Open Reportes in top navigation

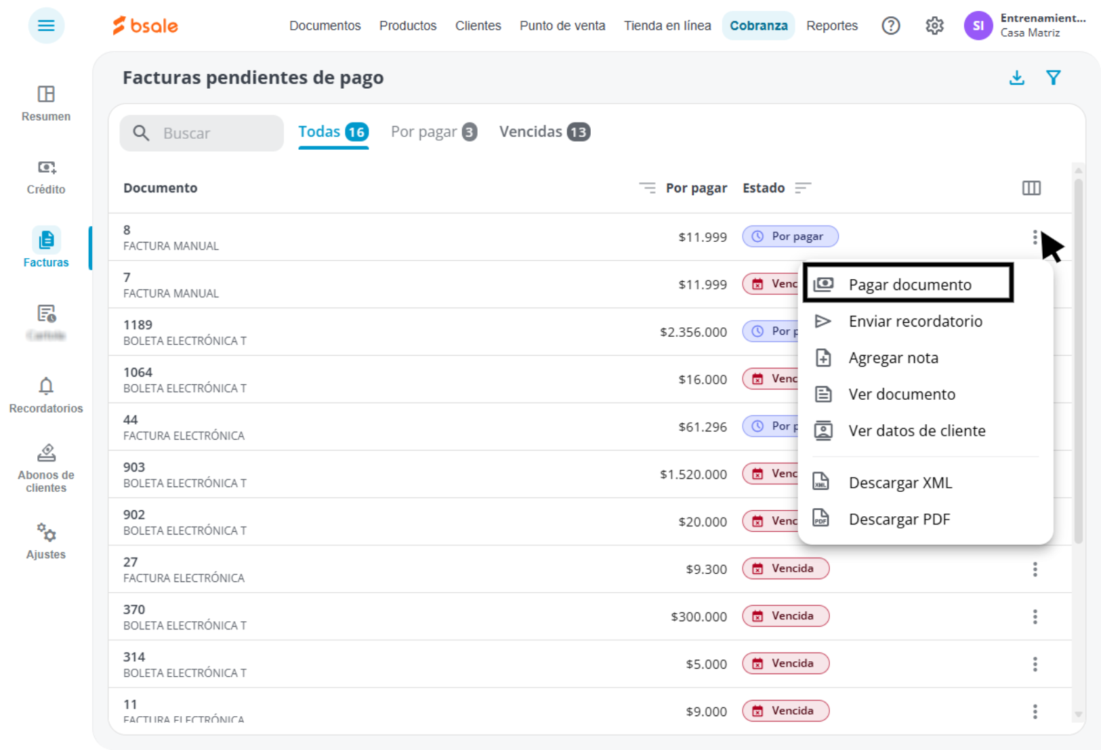tap(832, 26)
